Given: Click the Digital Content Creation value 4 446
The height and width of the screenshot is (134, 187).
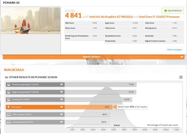Looking at the screenshot, I should point(175,41).
